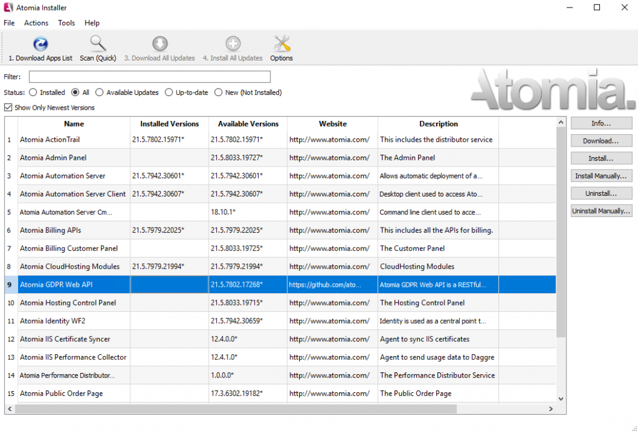
Task: Open the Tools menu
Action: 66,22
